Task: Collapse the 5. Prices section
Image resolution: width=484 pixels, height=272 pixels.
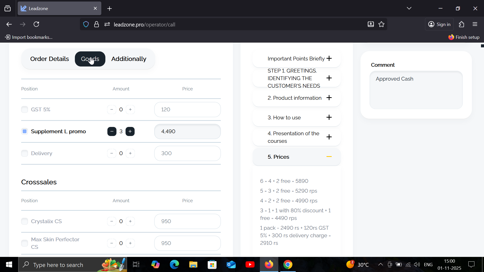Action: coord(329,157)
